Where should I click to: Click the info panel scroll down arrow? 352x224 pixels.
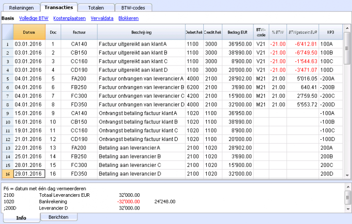(348, 209)
